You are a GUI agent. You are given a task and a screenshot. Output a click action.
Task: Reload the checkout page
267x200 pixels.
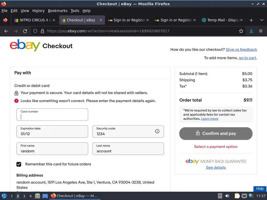tap(25, 31)
